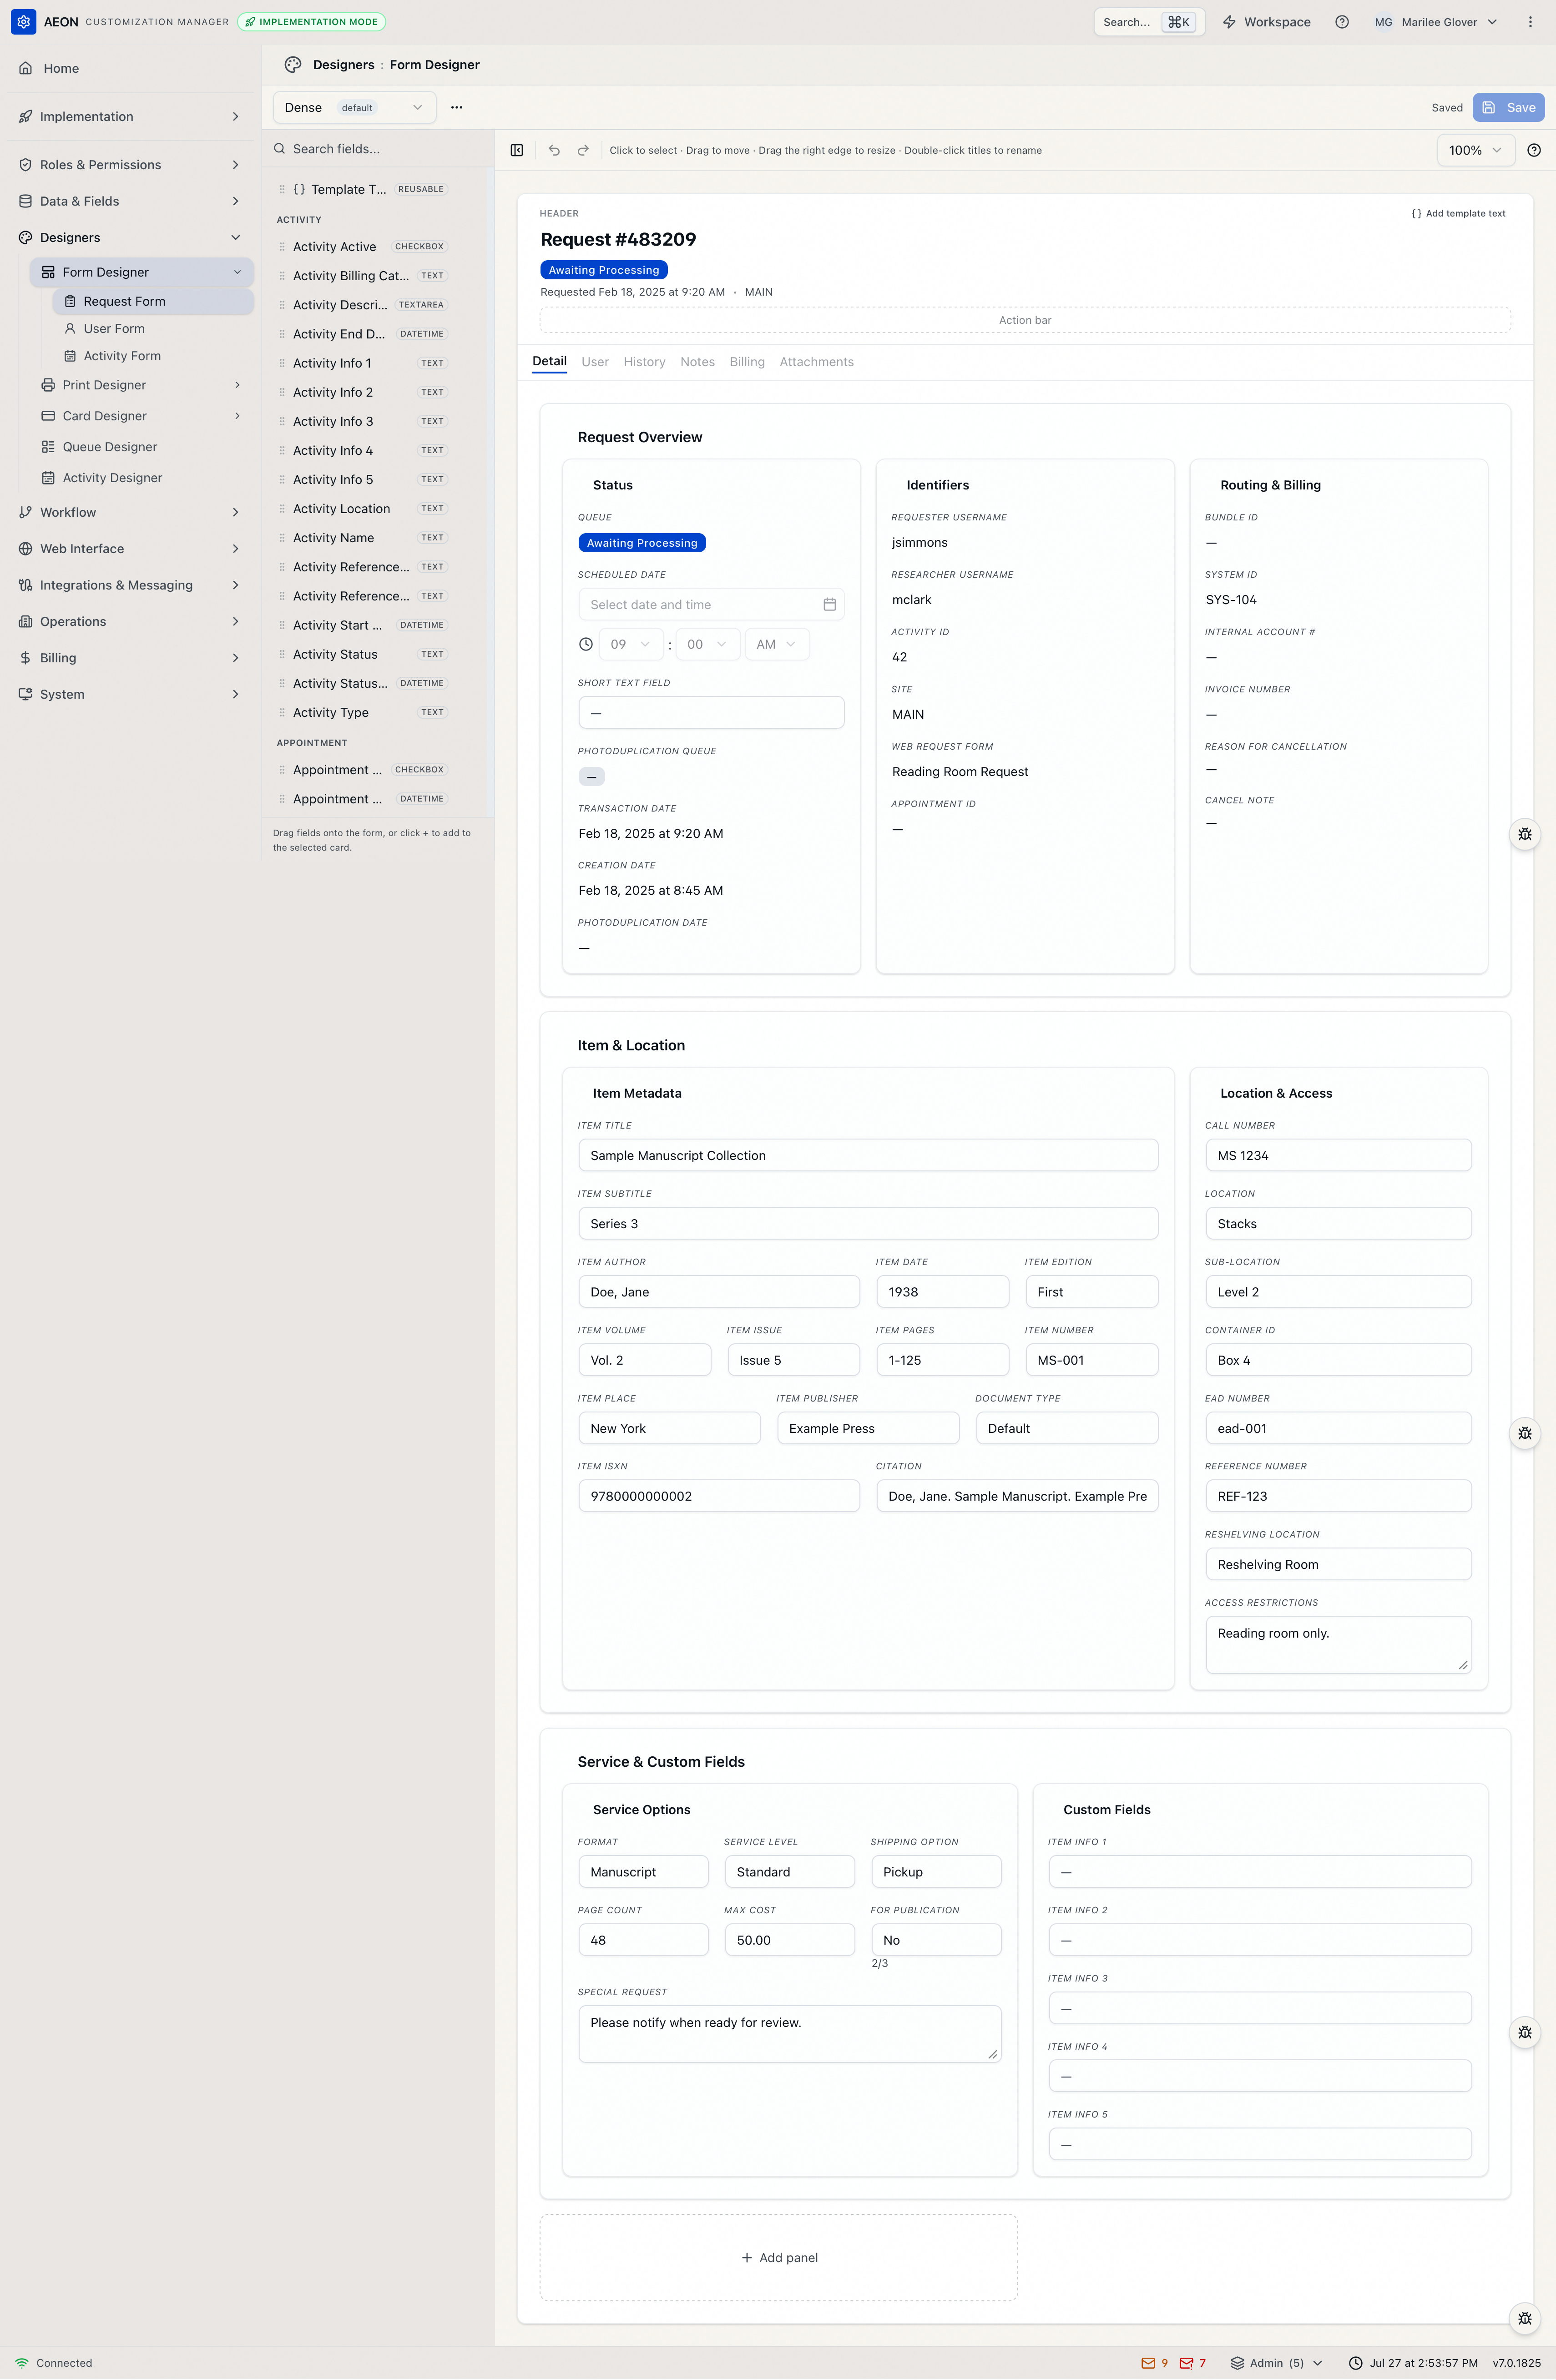Click the search magnifier icon in fields panel

[x=280, y=149]
